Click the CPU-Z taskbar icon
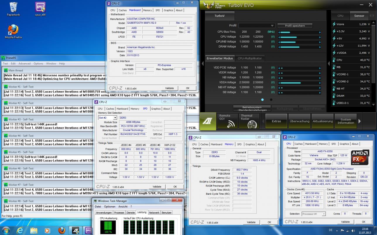 tap(88, 230)
